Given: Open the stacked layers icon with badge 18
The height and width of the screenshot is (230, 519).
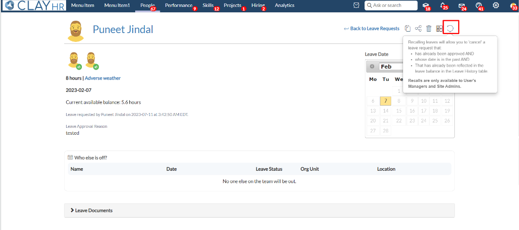Looking at the screenshot, I should click(x=426, y=5).
